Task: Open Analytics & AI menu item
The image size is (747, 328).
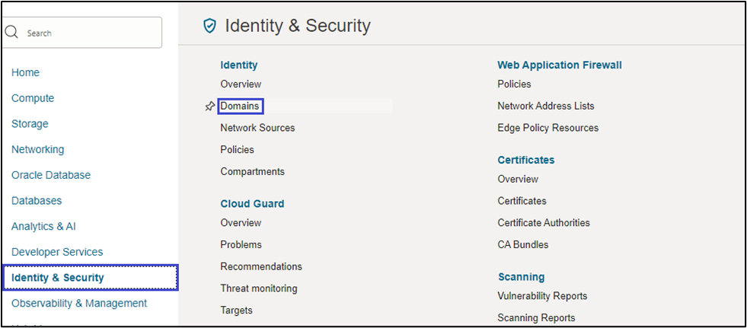Action: tap(43, 226)
